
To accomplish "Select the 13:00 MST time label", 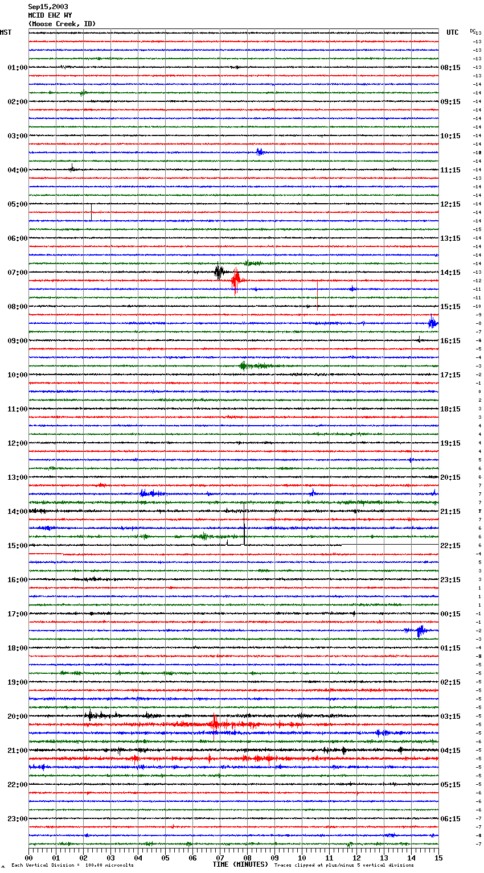I will coord(18,477).
